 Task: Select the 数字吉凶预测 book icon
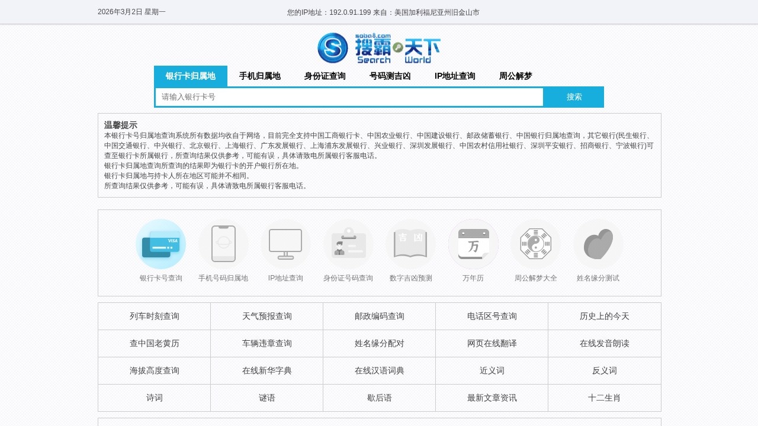411,244
